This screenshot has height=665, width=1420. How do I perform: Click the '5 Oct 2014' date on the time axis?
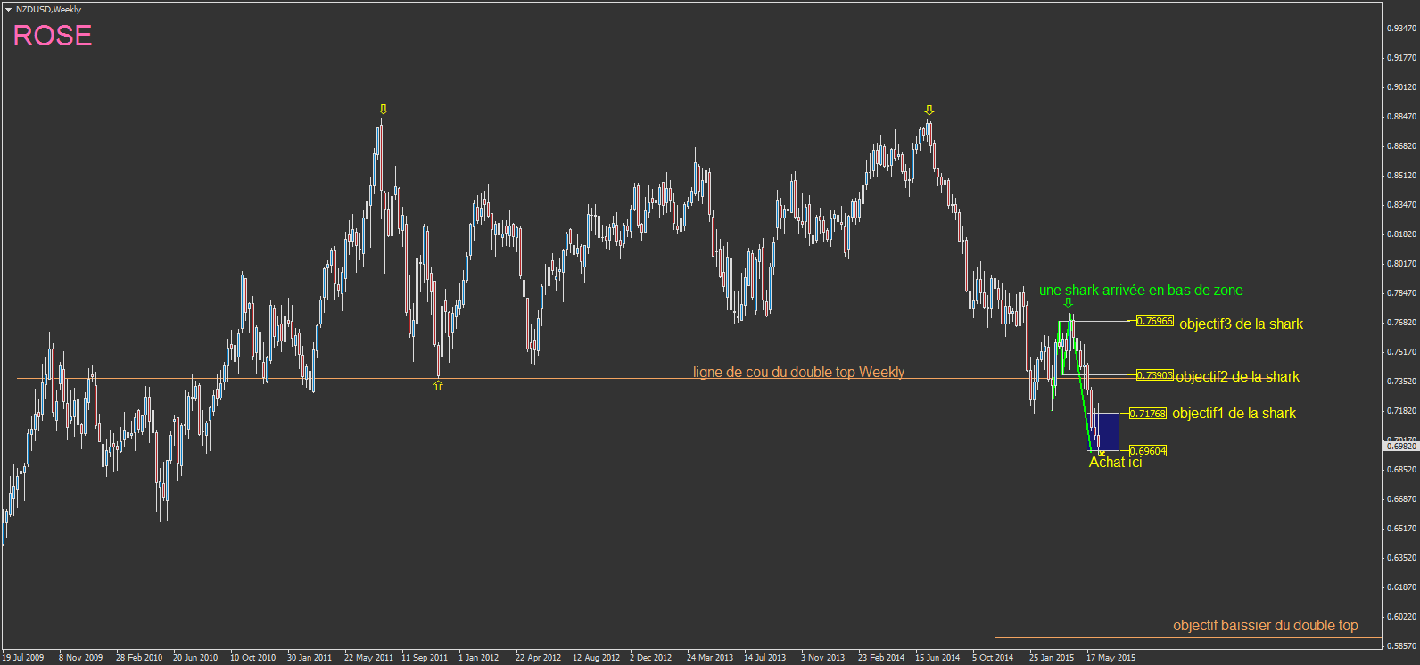point(993,658)
